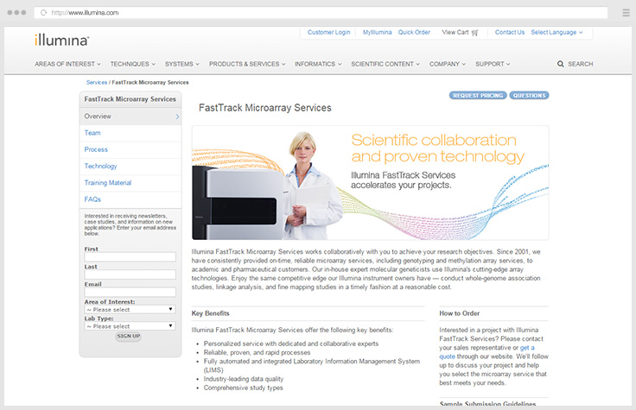Open the browser hamburger menu
This screenshot has height=410, width=636.
[x=625, y=13]
